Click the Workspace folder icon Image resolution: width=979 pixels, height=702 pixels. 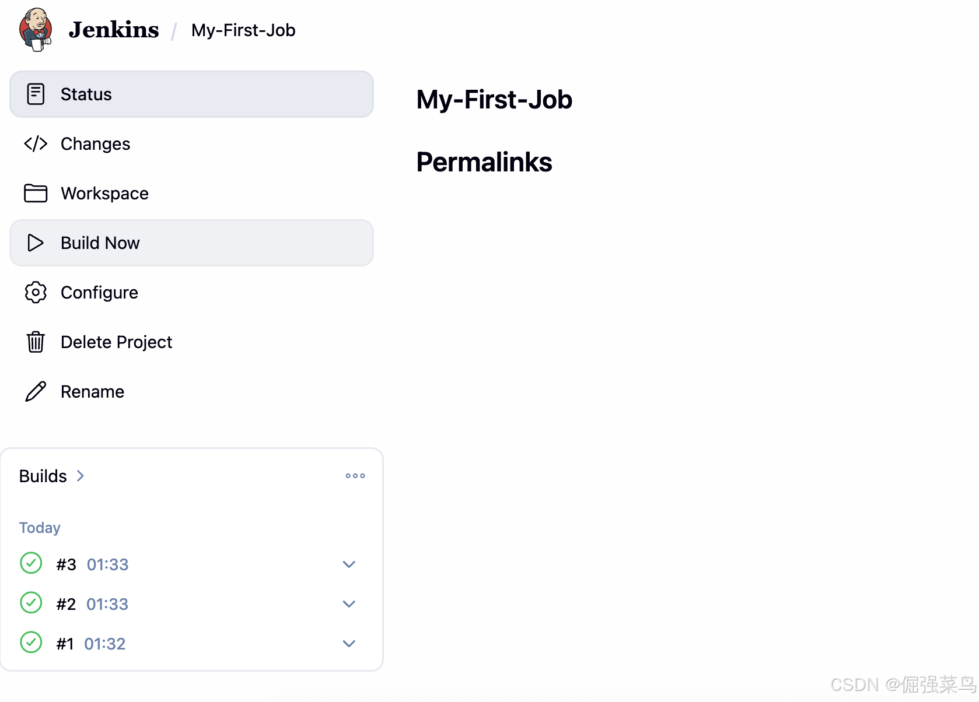click(x=36, y=193)
